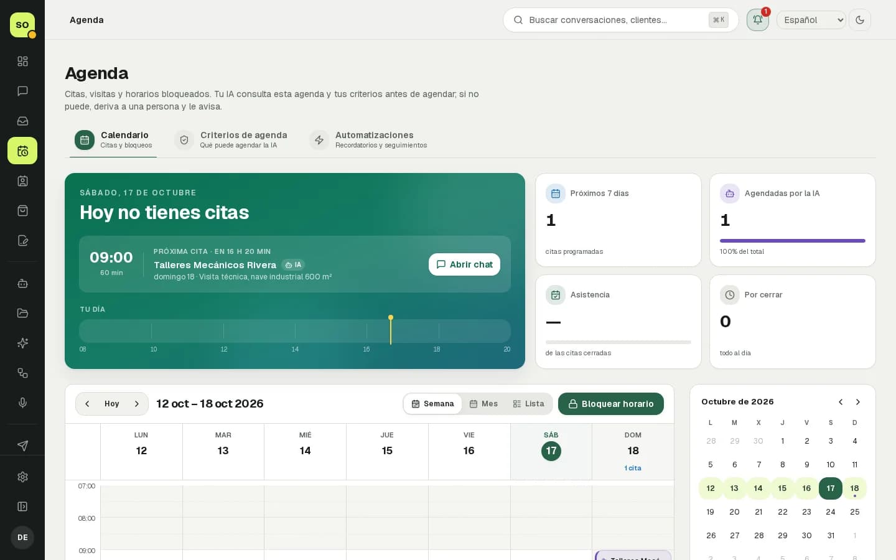The image size is (896, 560).
Task: Click the Abrir chat button
Action: point(464,264)
